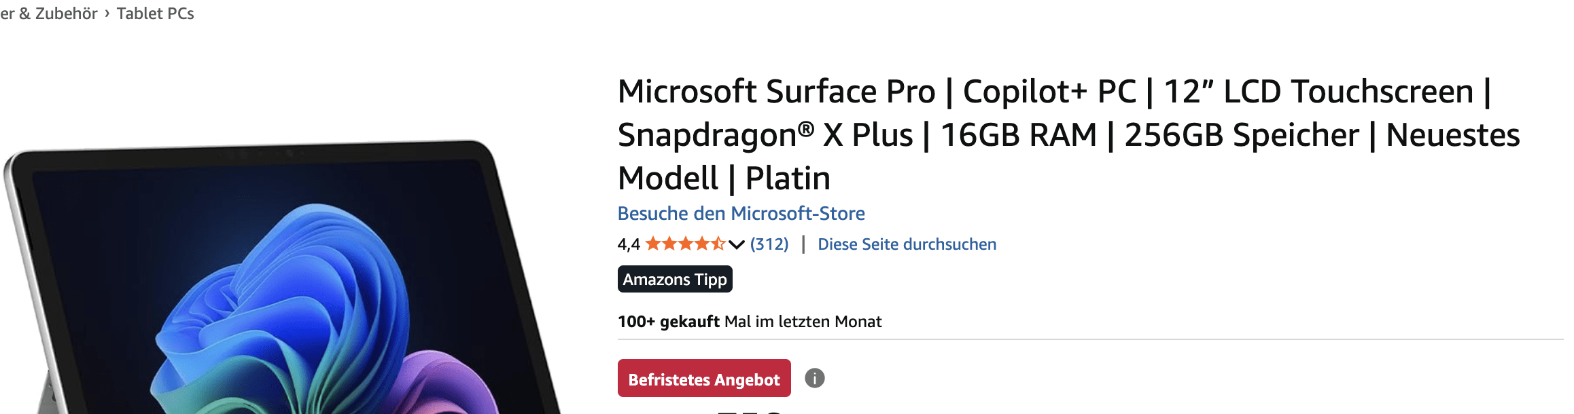Click 'Diese Seite durchsuchen' link
The height and width of the screenshot is (414, 1574).
907,244
